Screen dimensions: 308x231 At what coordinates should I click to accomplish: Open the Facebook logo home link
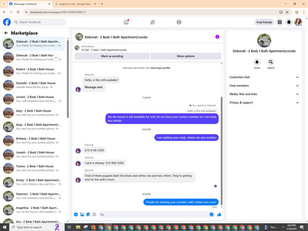[x=7, y=22]
